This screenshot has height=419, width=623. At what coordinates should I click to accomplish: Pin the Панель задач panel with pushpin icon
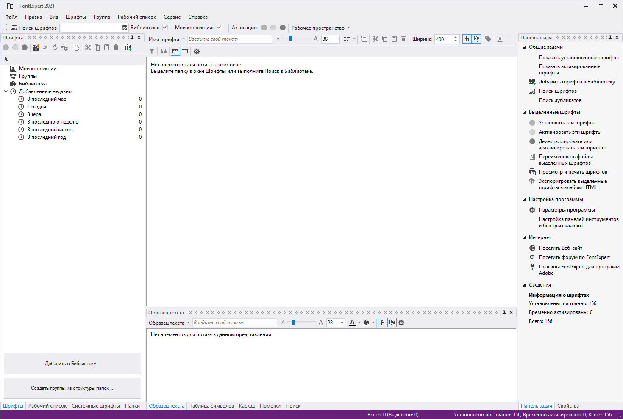pos(610,38)
